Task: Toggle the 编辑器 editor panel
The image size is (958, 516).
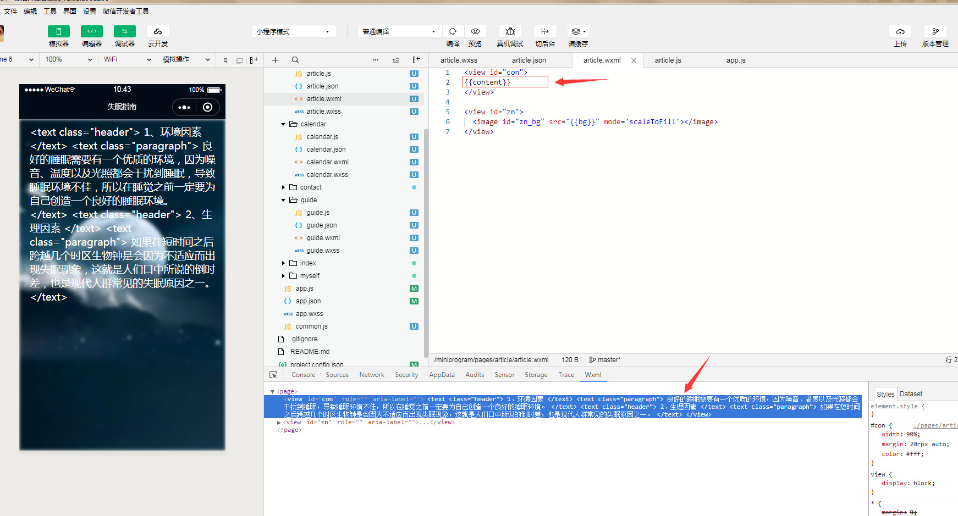Action: coord(92,31)
